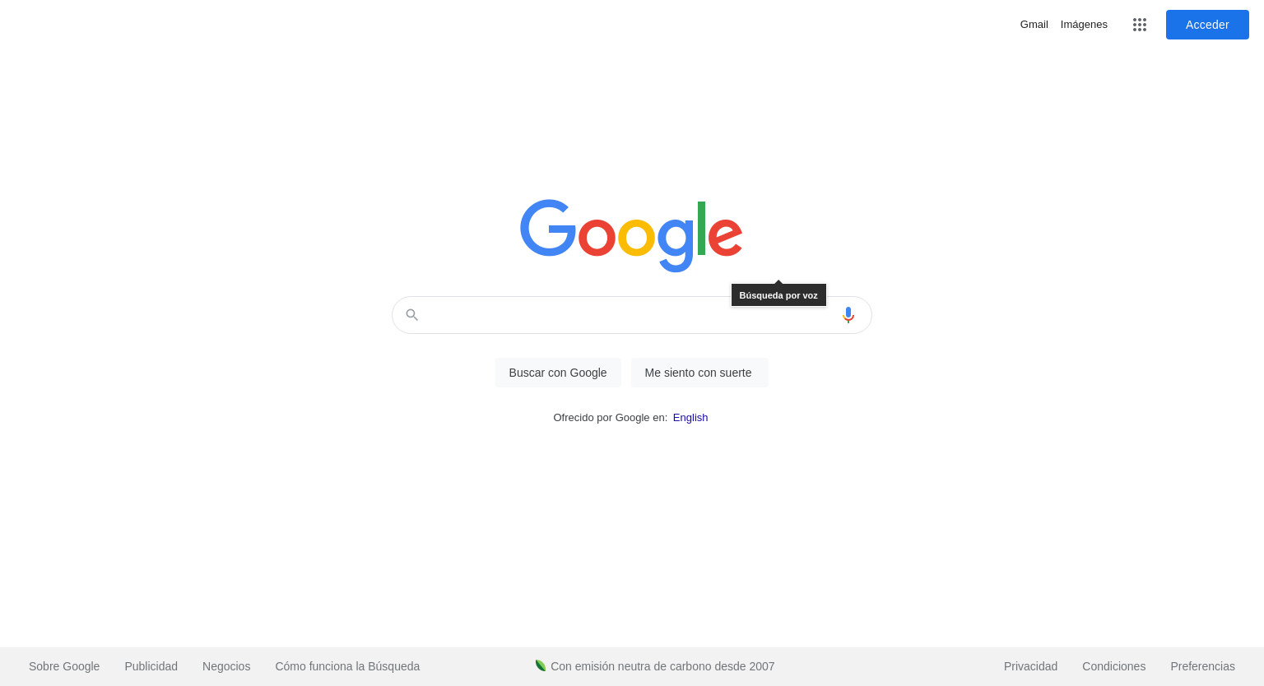The image size is (1264, 686).
Task: Open the Google apps grid icon
Action: point(1140,25)
